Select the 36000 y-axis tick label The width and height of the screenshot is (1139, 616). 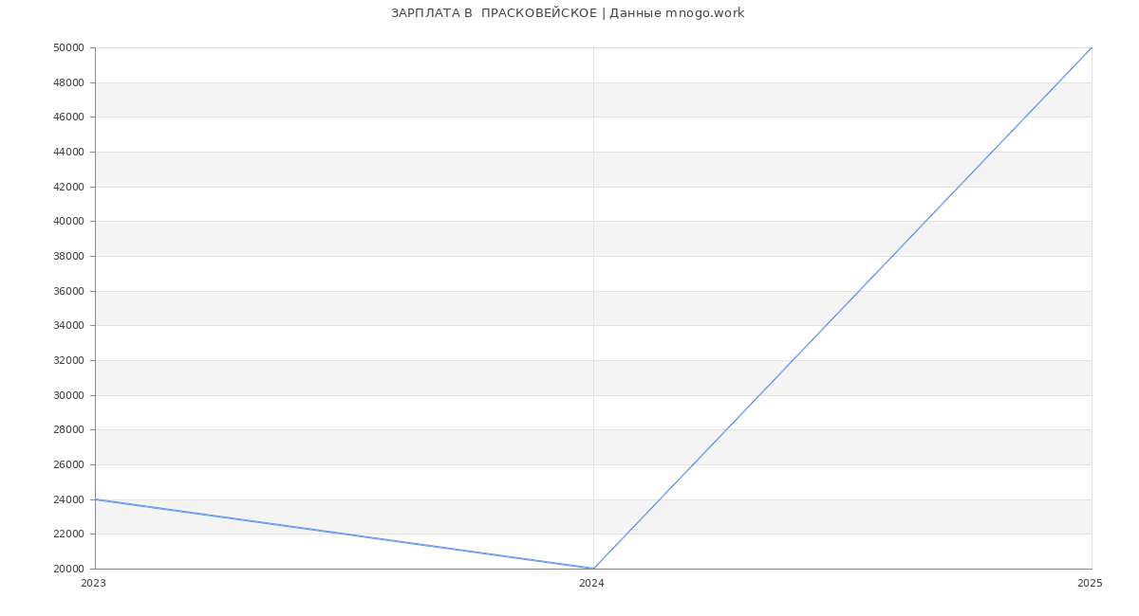coord(69,291)
